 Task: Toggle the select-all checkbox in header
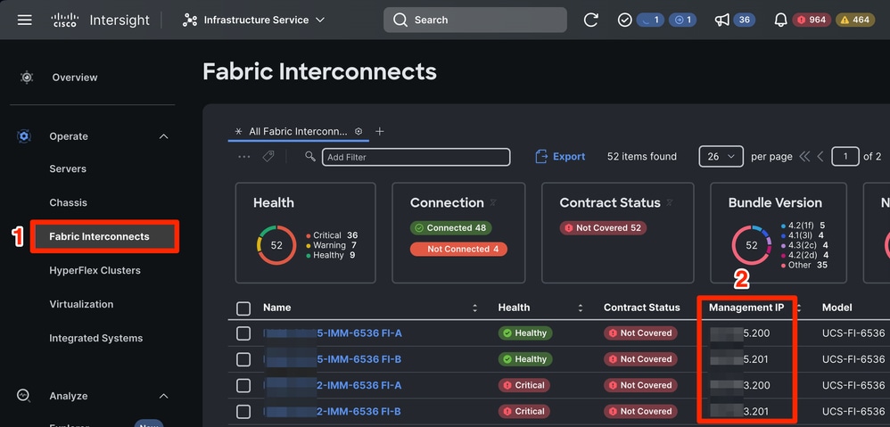[243, 308]
